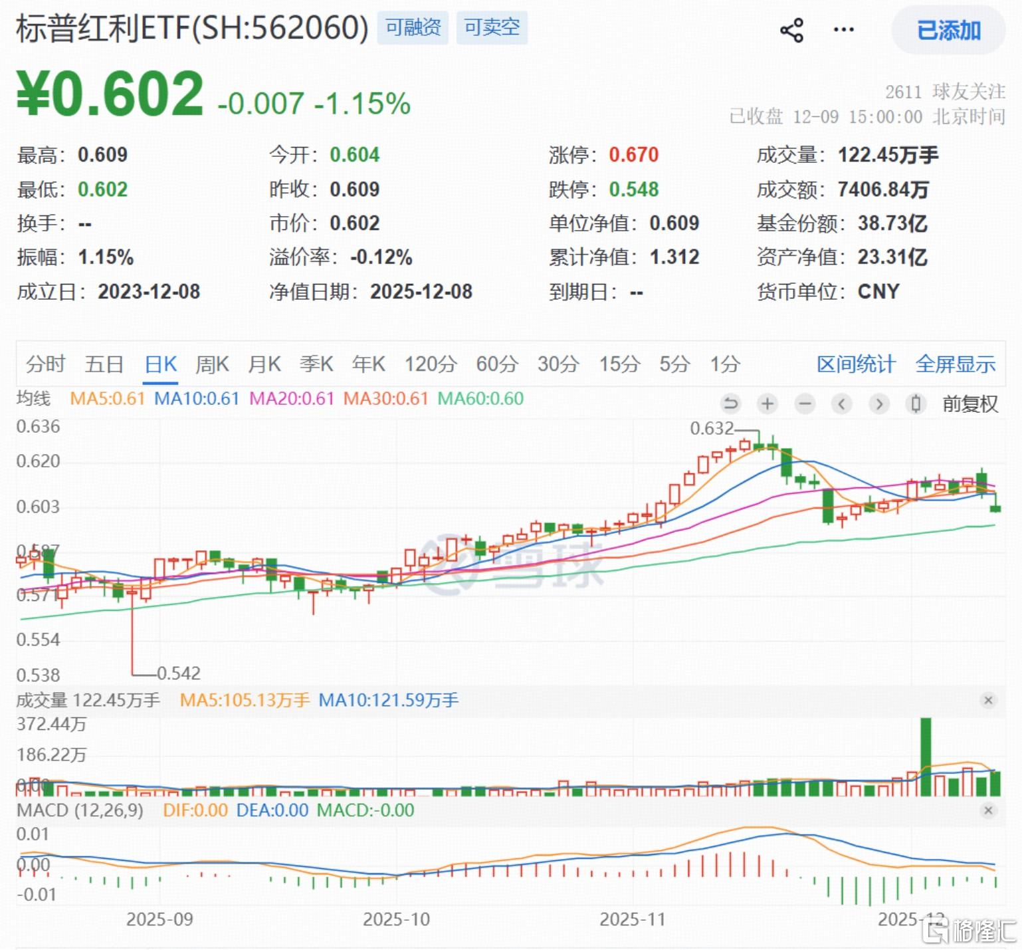Select the 月K tab
The image size is (1022, 950).
pyautogui.click(x=264, y=364)
